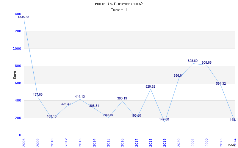Select year 2020 on the x-axis
The image size is (238, 148).
179,142
